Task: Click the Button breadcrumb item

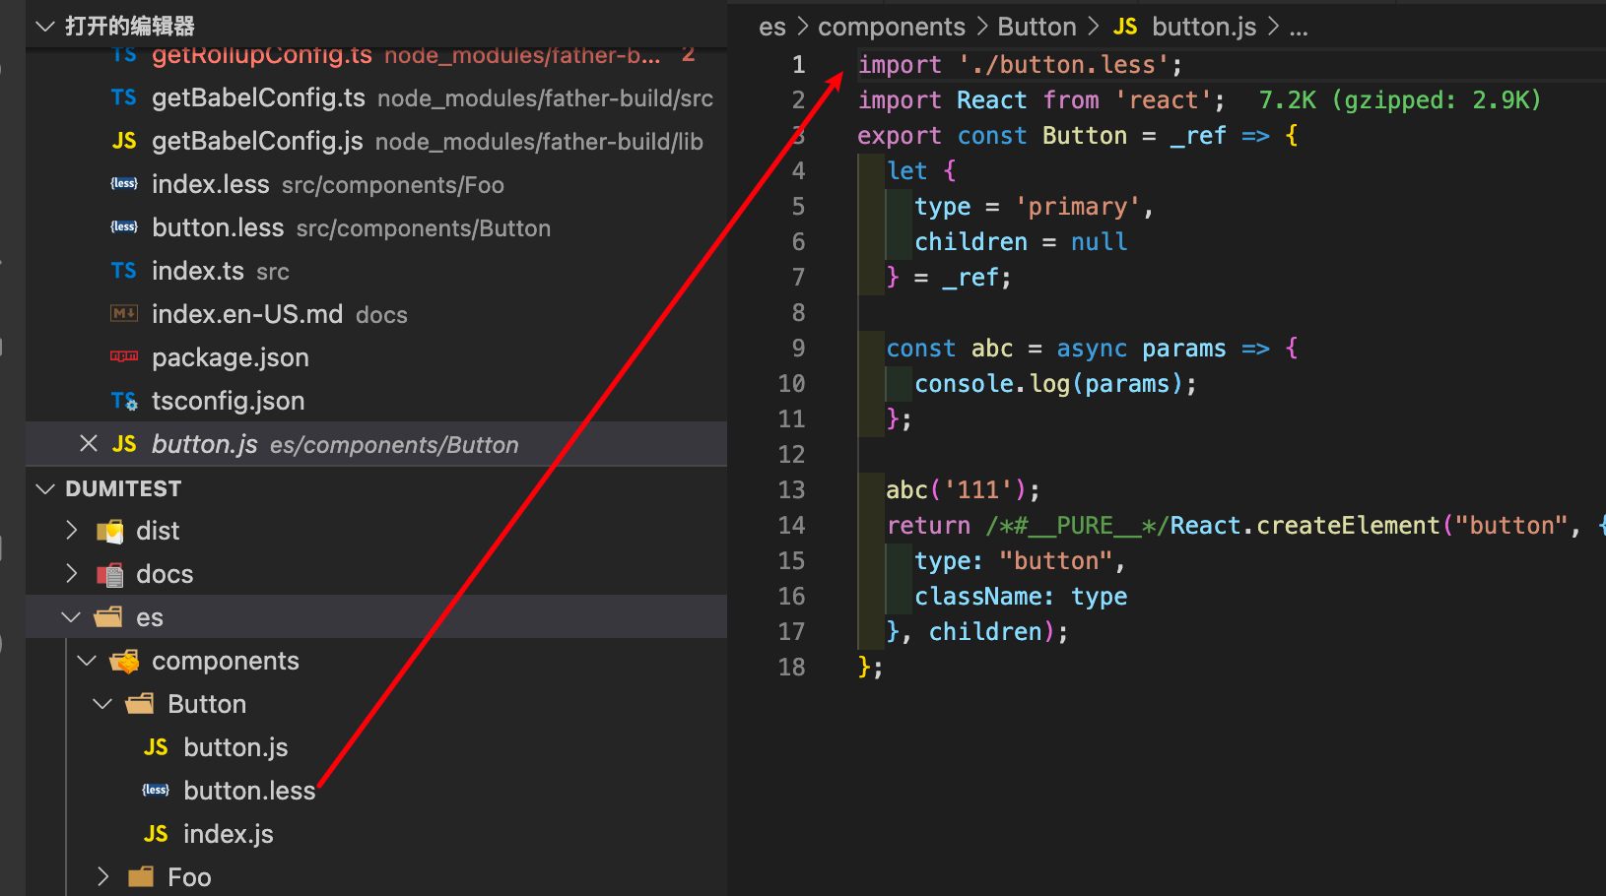Action: pyautogui.click(x=1037, y=26)
